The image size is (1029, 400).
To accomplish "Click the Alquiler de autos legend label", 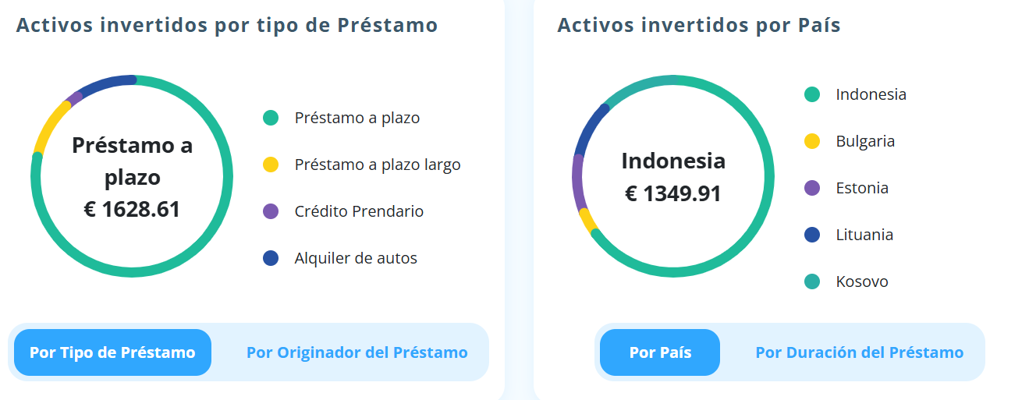I will [356, 258].
